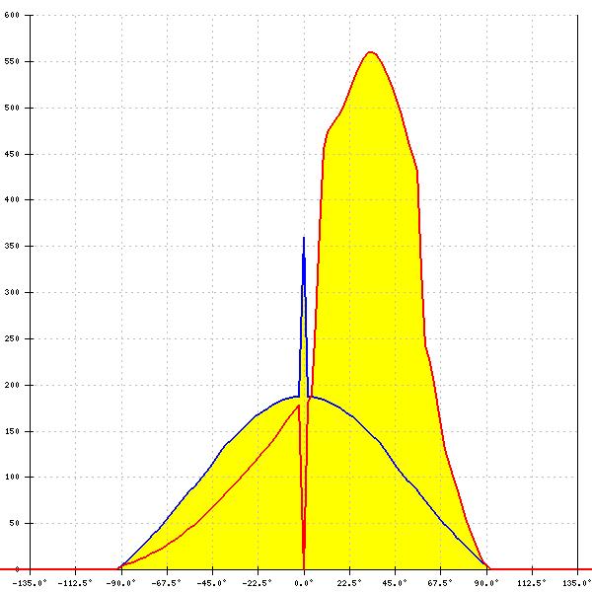Click the 400 y-axis label

coord(12,199)
